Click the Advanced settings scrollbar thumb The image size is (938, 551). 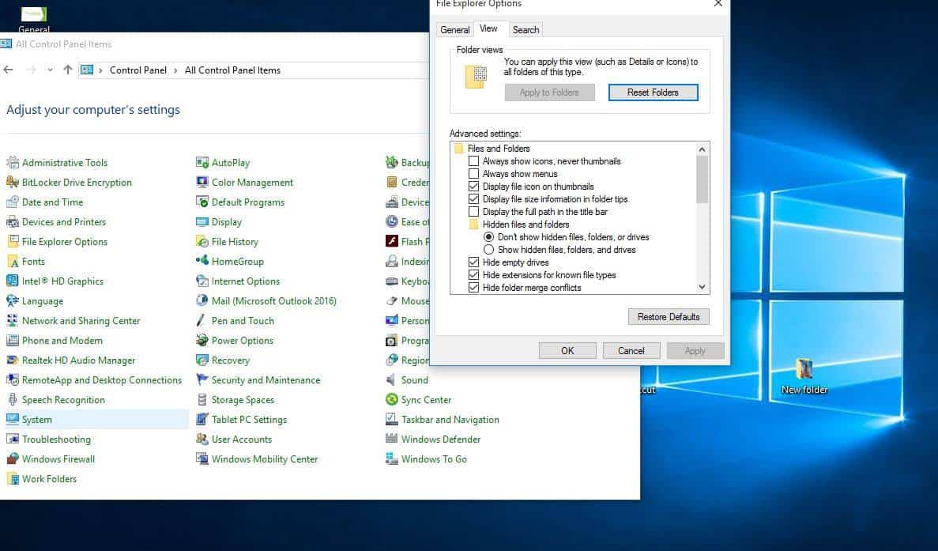703,179
